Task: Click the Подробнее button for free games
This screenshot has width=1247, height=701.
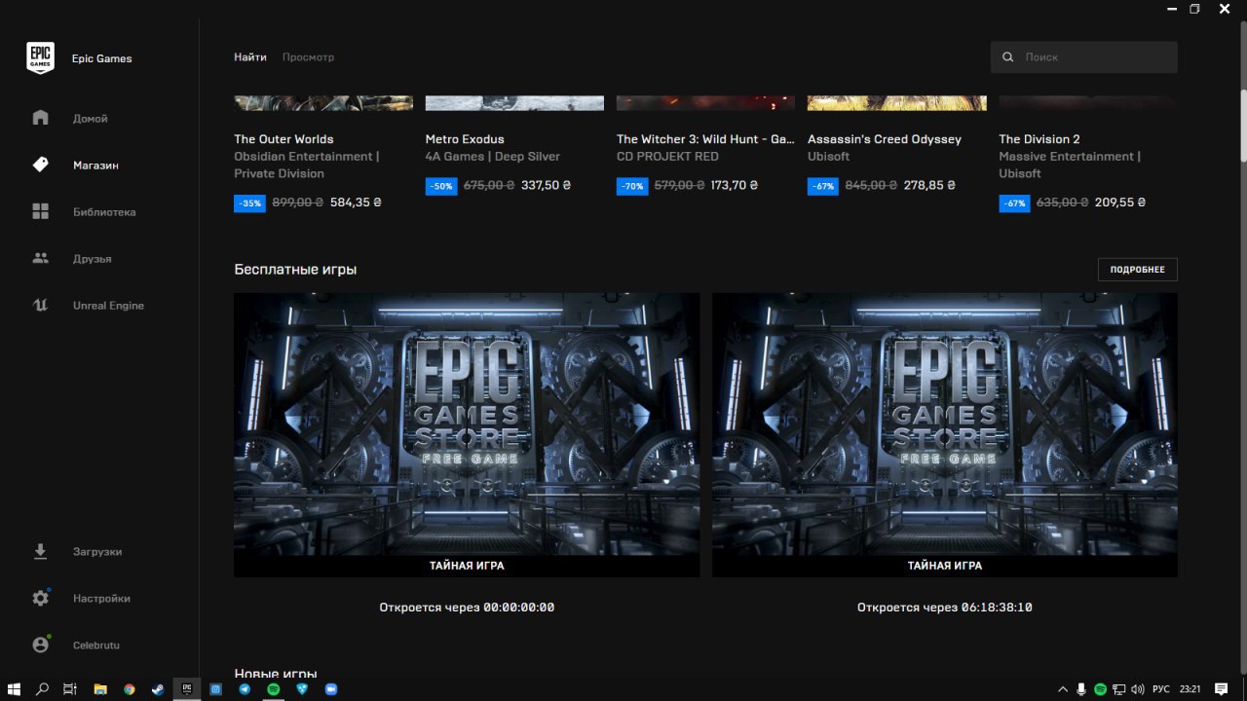Action: (x=1137, y=270)
